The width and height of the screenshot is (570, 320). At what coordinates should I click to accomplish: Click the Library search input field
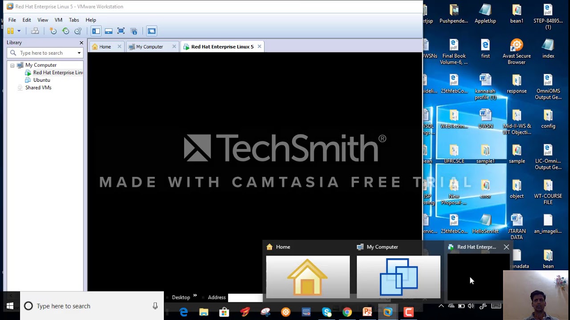[45, 53]
